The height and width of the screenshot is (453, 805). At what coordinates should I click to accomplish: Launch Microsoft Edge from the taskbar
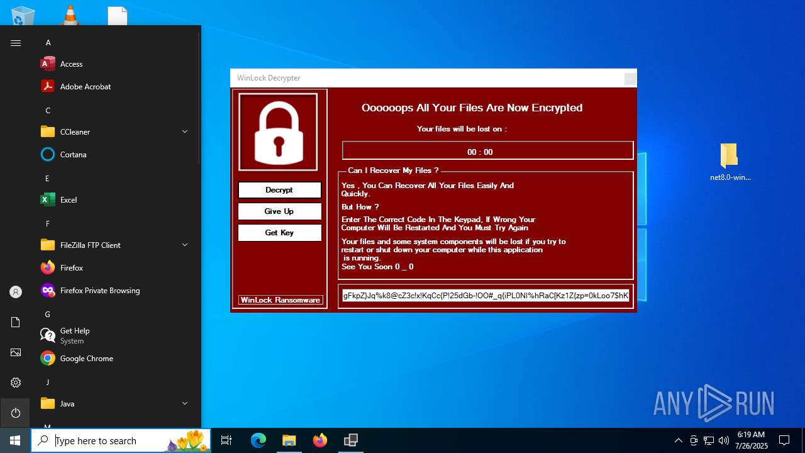click(x=258, y=440)
